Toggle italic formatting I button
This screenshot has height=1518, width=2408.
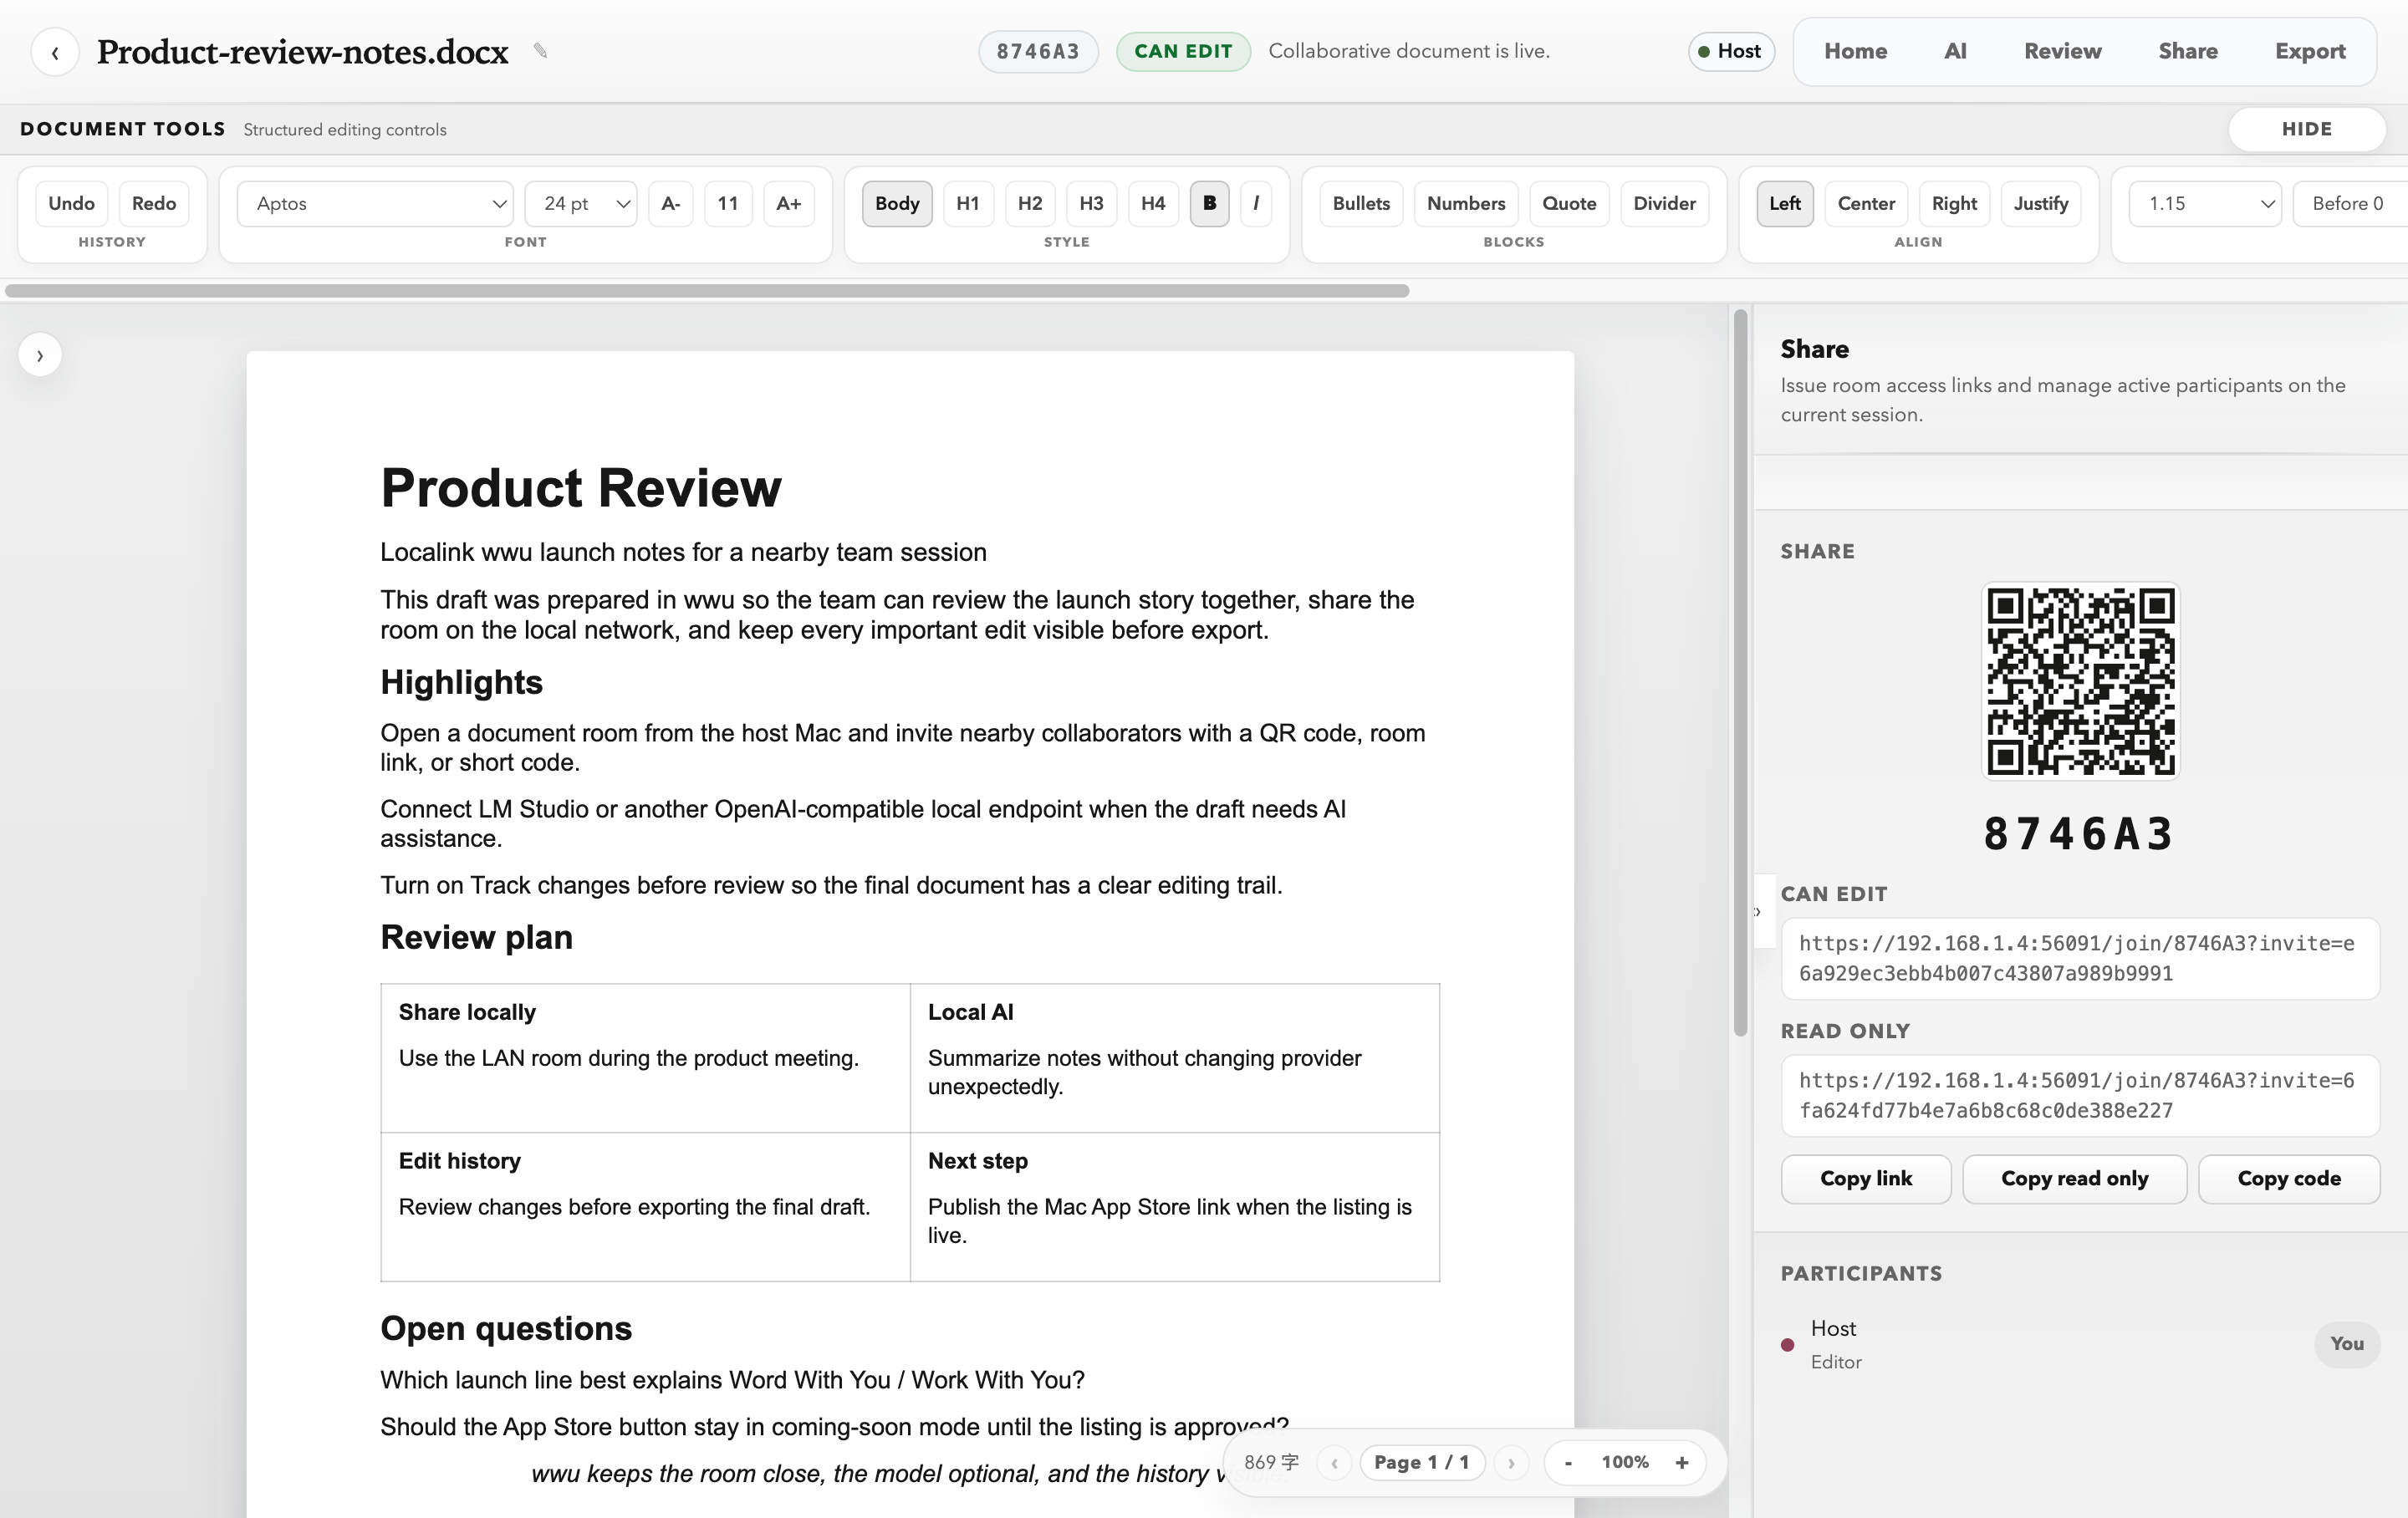pyautogui.click(x=1256, y=203)
